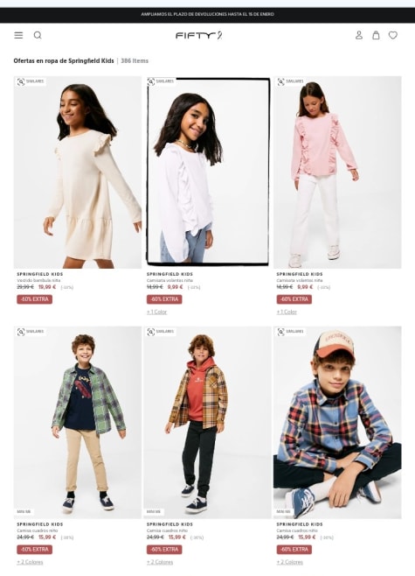Viewport: 415px width, 576px height.
Task: Show +1 Color under pink Camiseta volantes
Action: pyautogui.click(x=287, y=312)
